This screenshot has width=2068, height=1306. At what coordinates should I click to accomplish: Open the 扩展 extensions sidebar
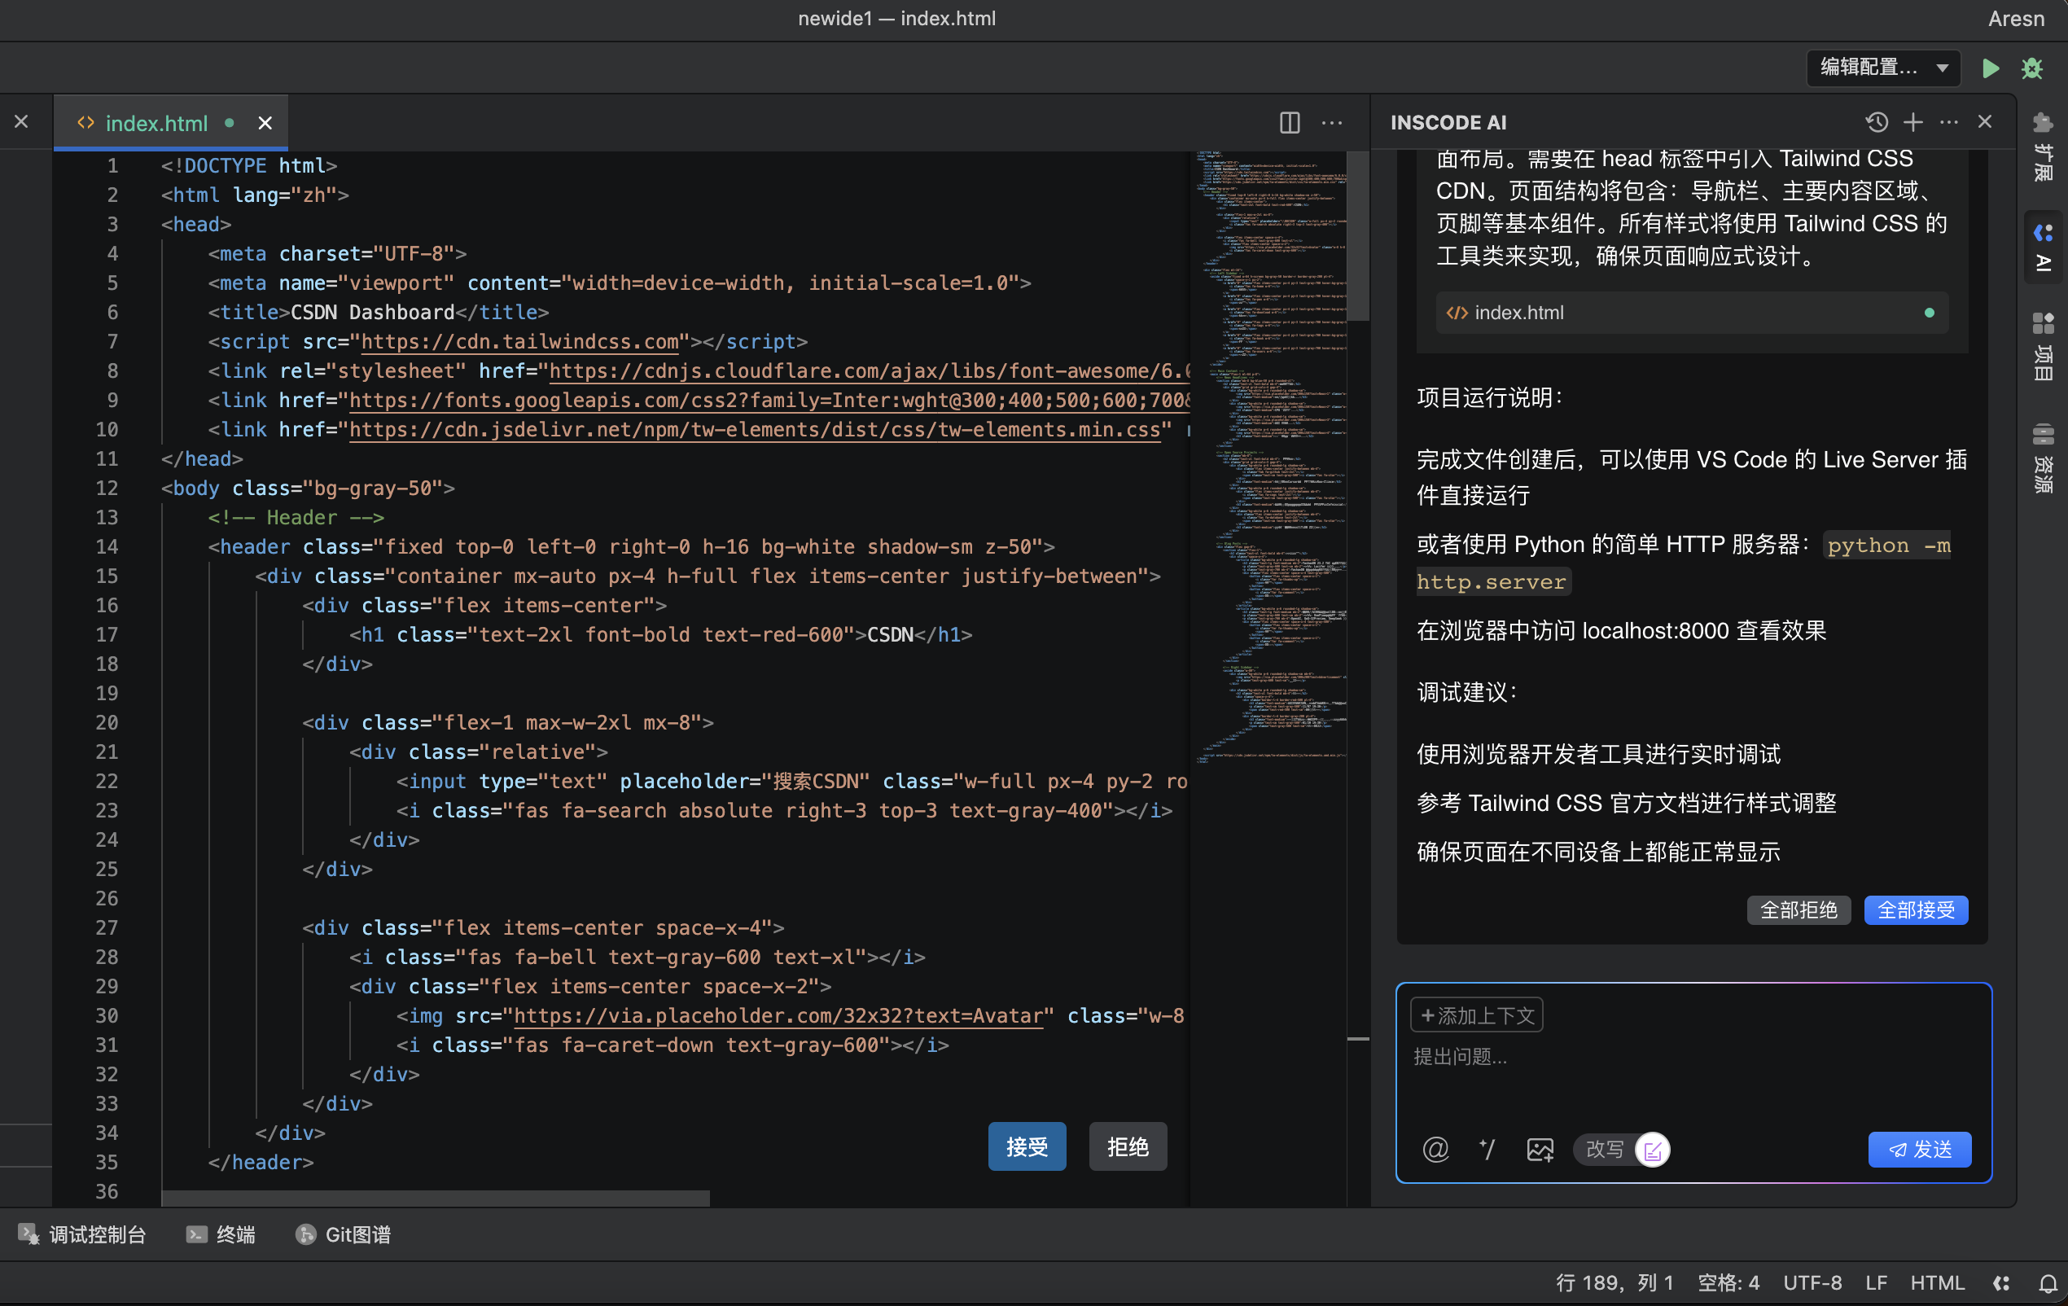point(2042,147)
